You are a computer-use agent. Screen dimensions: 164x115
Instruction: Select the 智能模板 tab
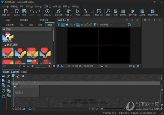click(24, 20)
